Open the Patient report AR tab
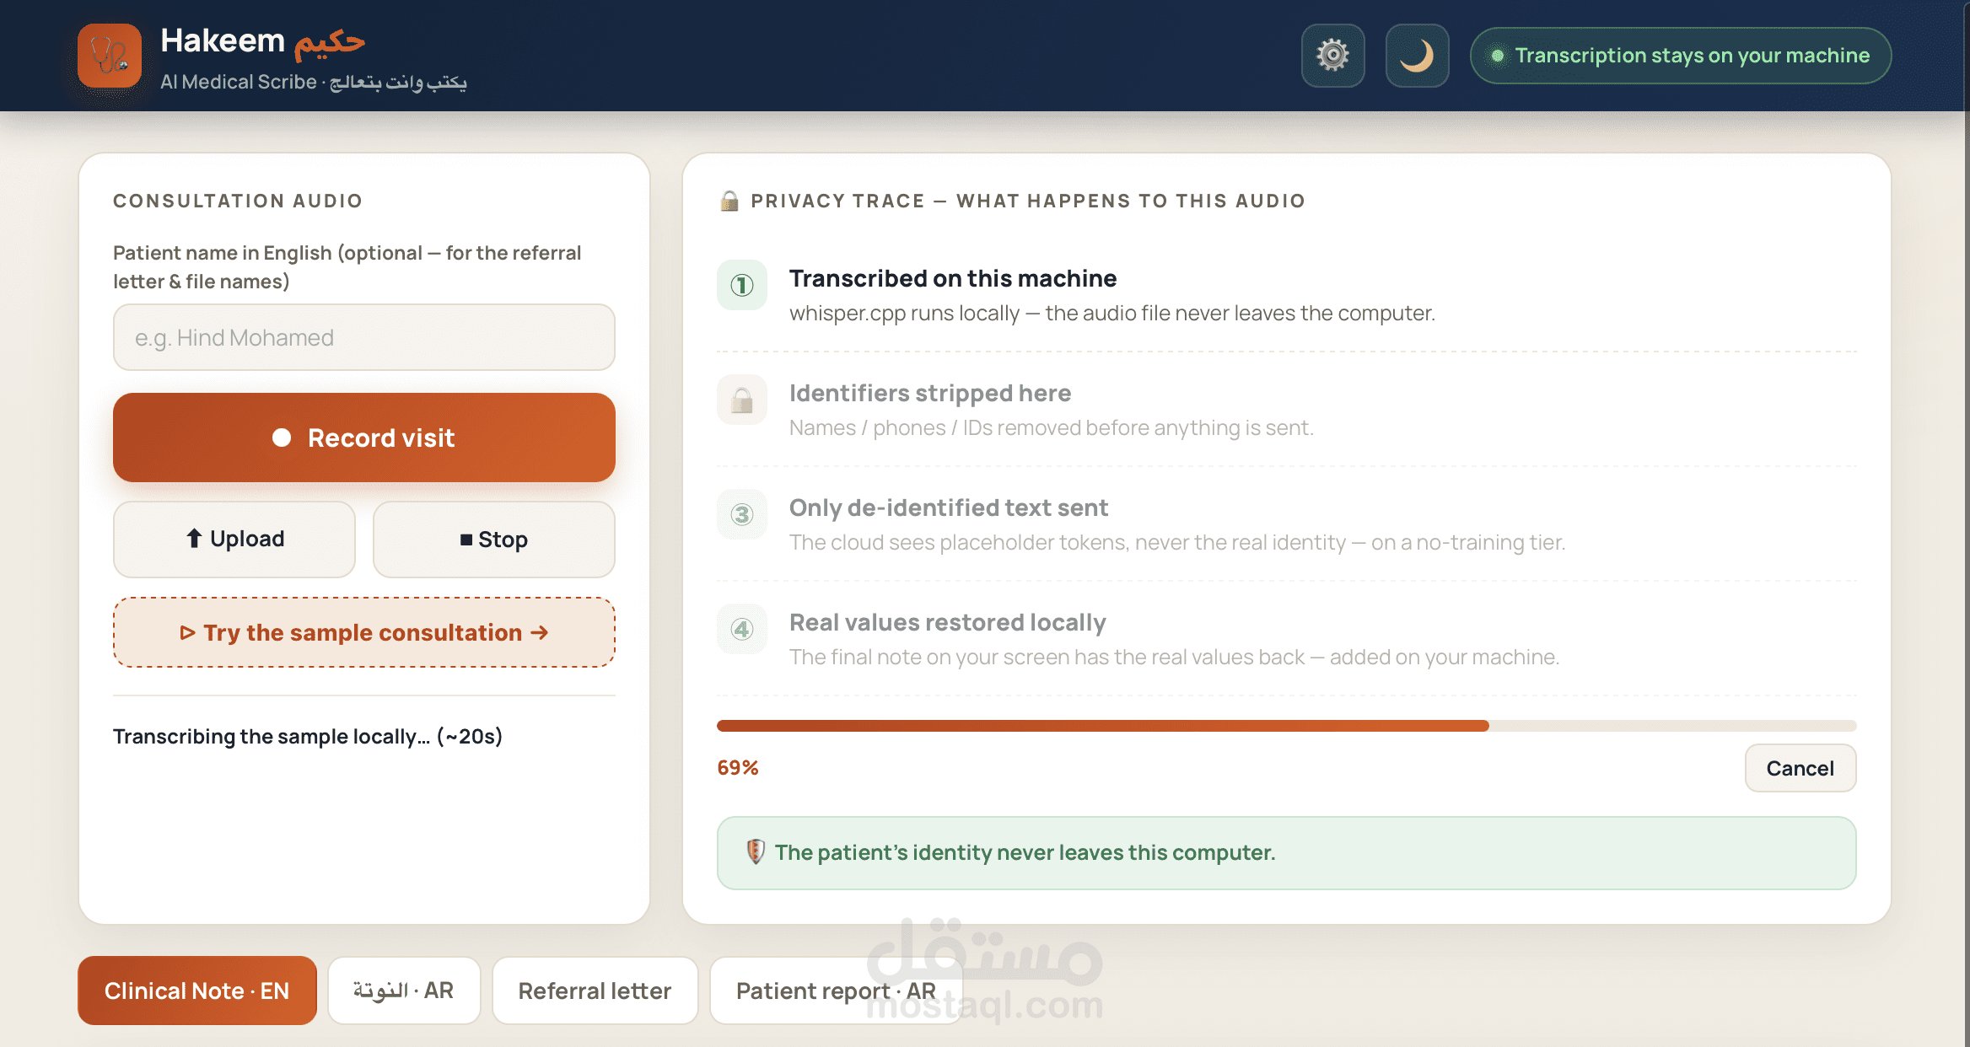The image size is (1970, 1047). (836, 991)
